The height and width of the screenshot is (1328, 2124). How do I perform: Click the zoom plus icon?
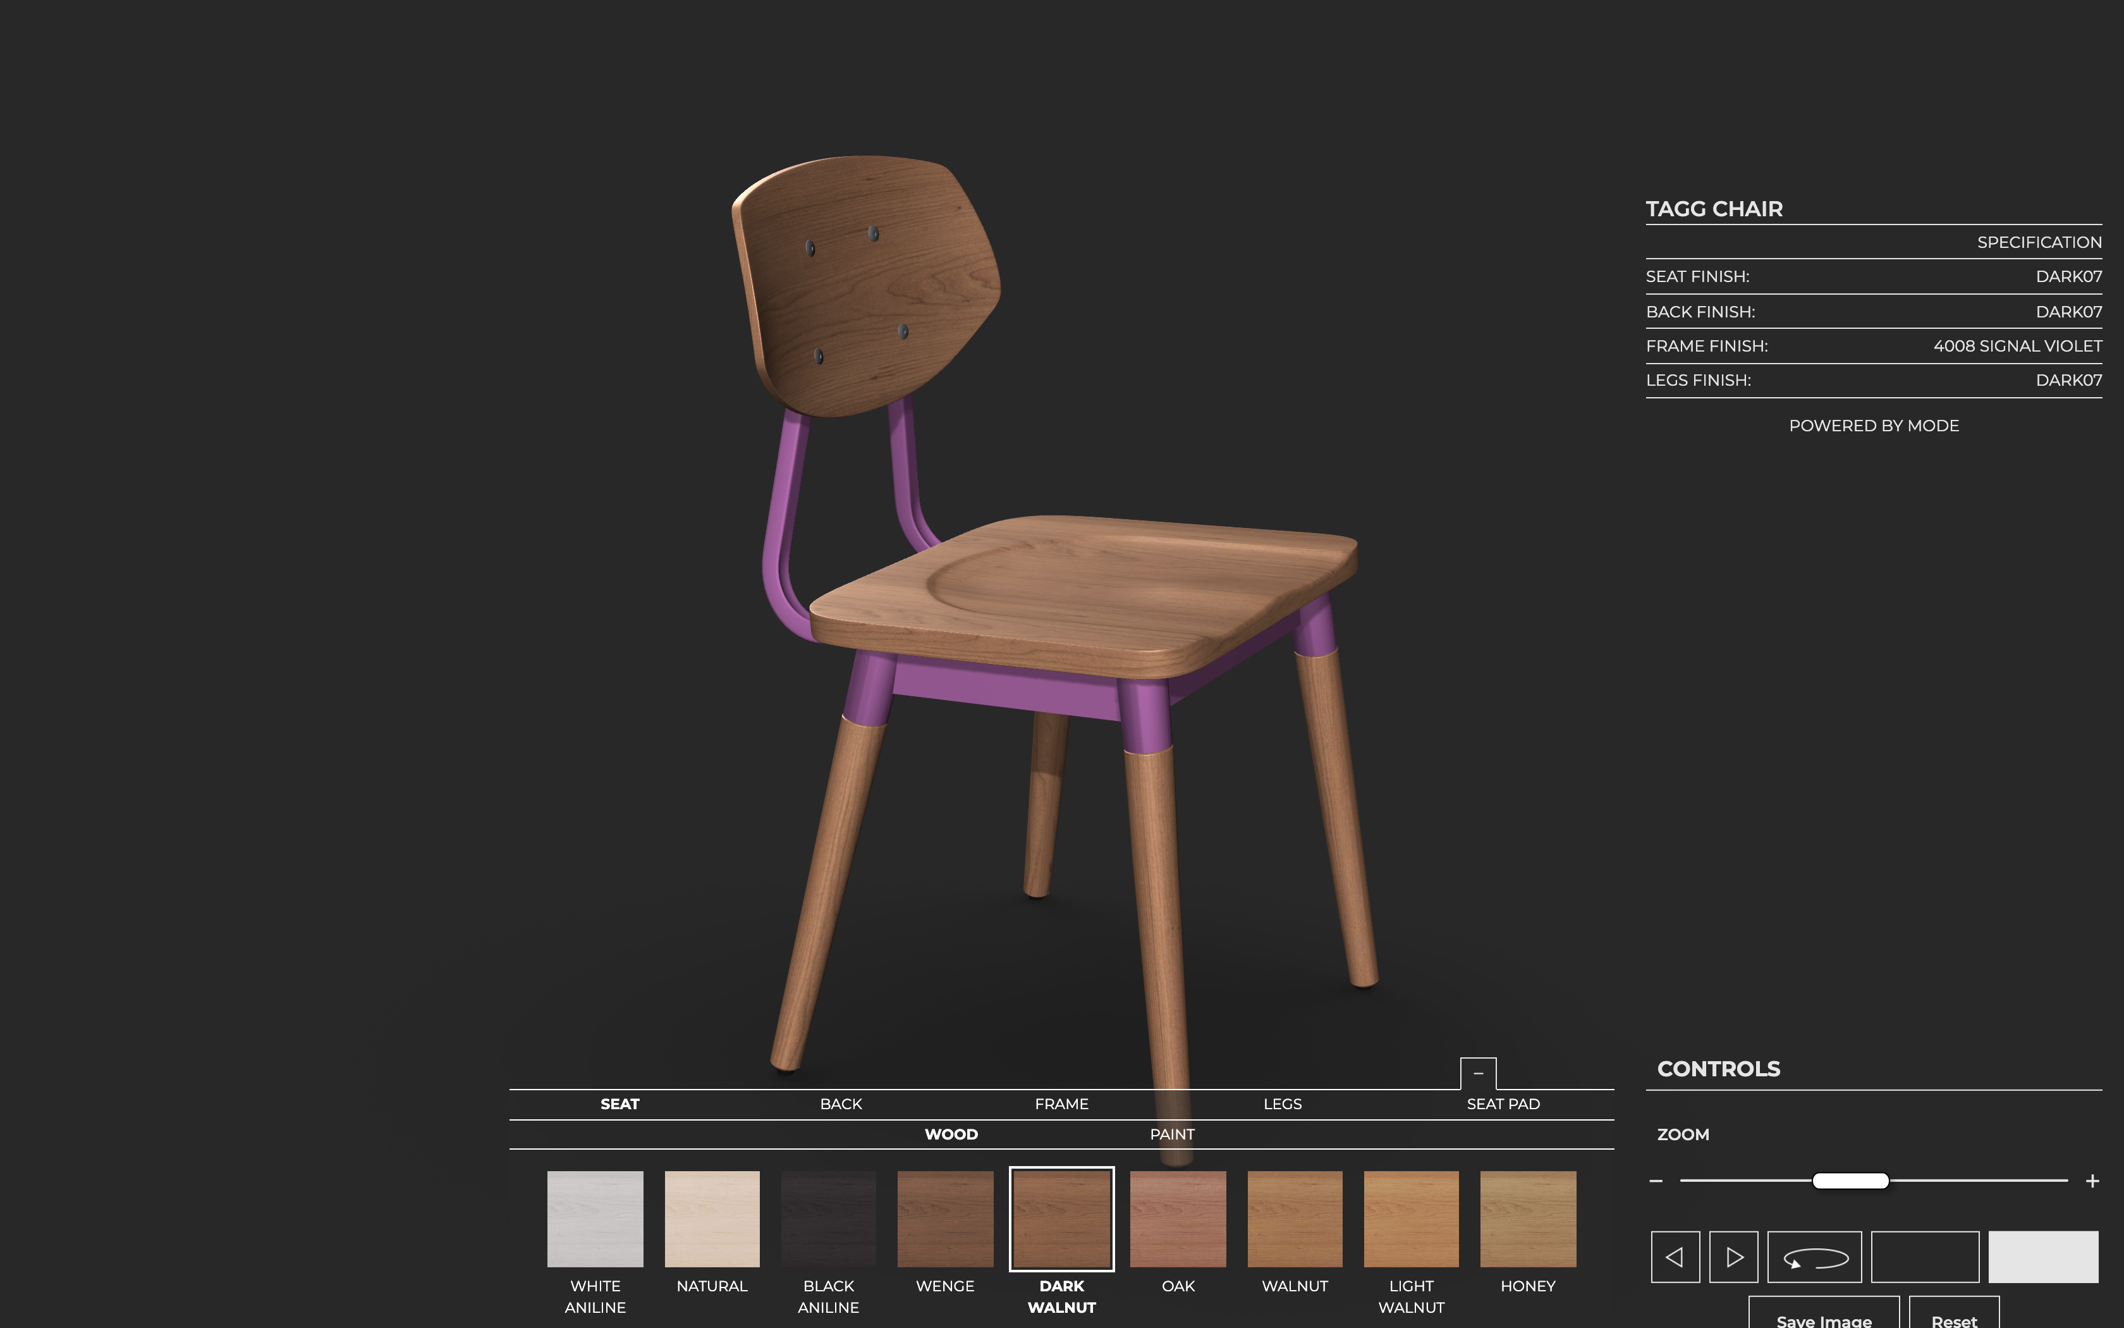click(2092, 1181)
